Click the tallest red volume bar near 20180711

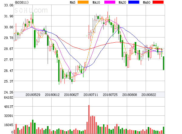(x=89, y=119)
